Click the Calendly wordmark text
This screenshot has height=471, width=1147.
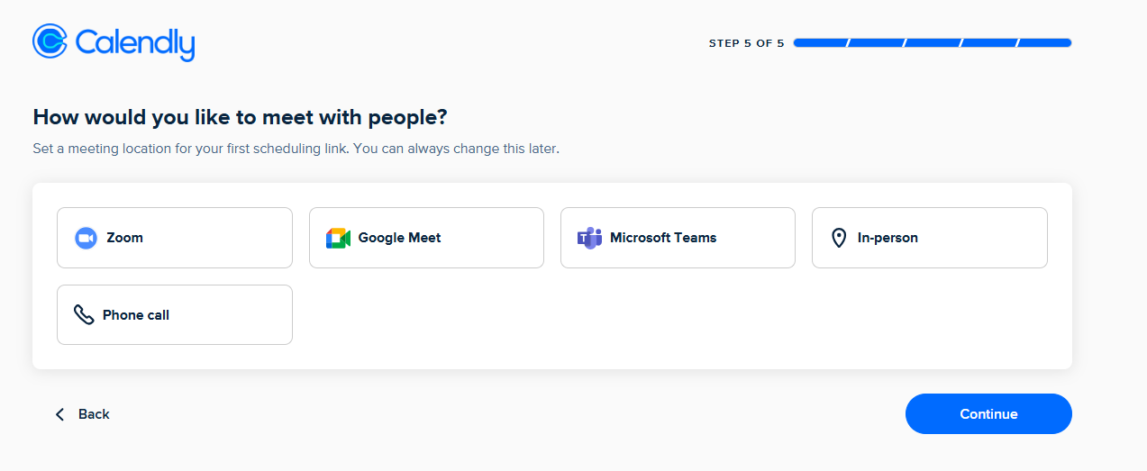coord(135,42)
